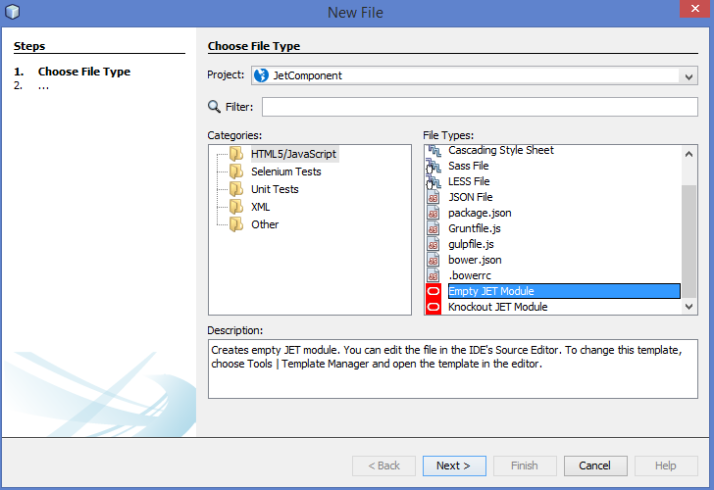This screenshot has width=714, height=490.
Task: Click the JSON File icon
Action: pos(433,197)
